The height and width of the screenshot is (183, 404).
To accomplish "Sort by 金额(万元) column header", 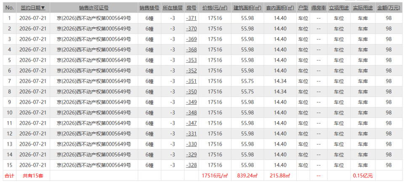I will pyautogui.click(x=388, y=8).
